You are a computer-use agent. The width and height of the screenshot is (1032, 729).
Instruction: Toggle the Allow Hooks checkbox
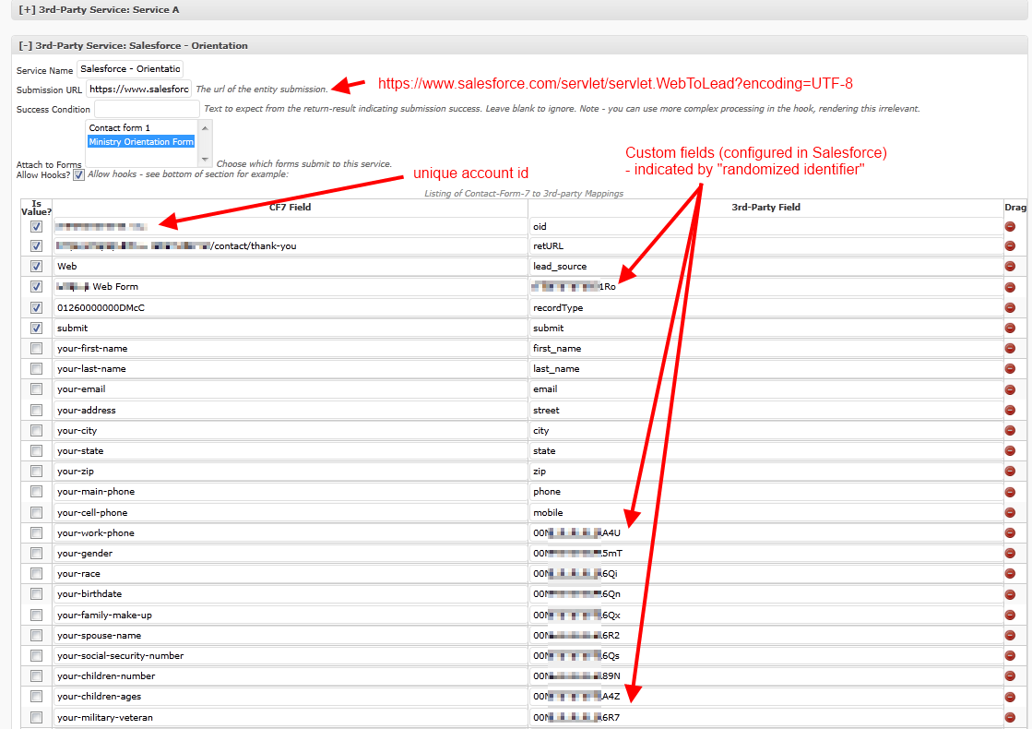click(x=79, y=175)
